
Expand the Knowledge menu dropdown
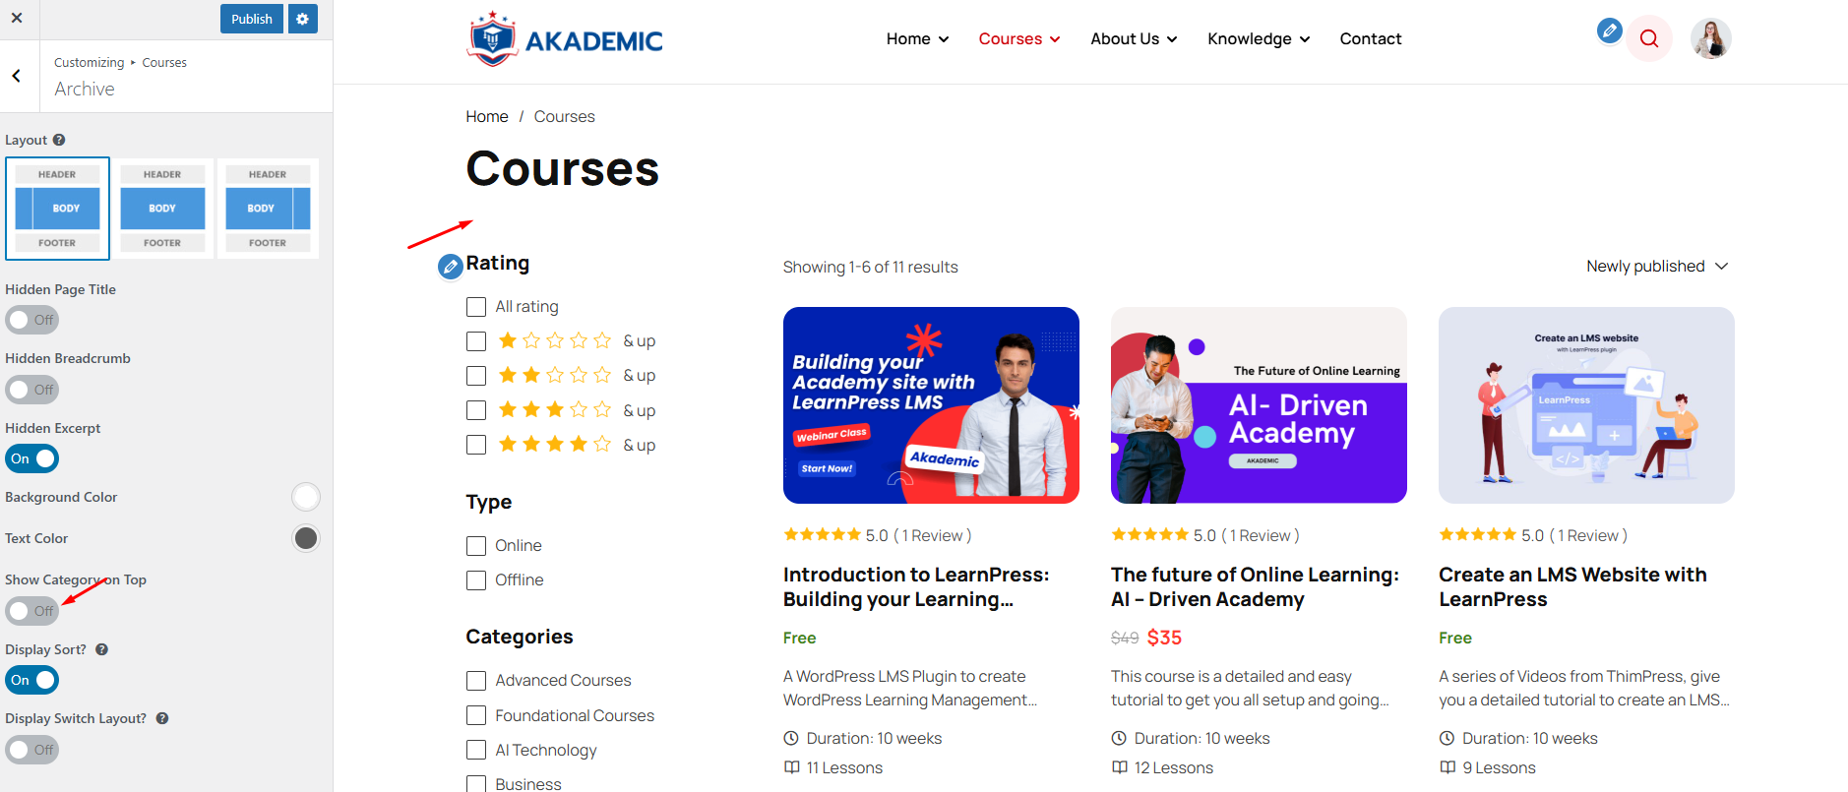pos(1258,39)
